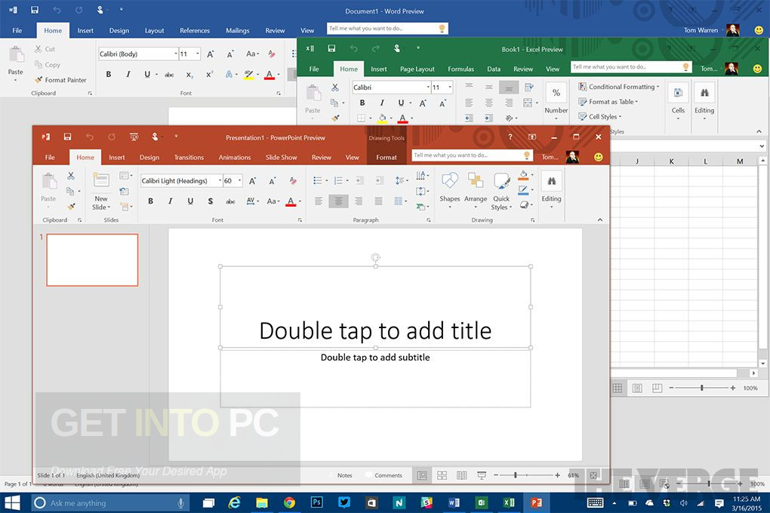Toggle Align Left in PowerPoint paragraph group
This screenshot has width=770, height=513.
(x=319, y=201)
